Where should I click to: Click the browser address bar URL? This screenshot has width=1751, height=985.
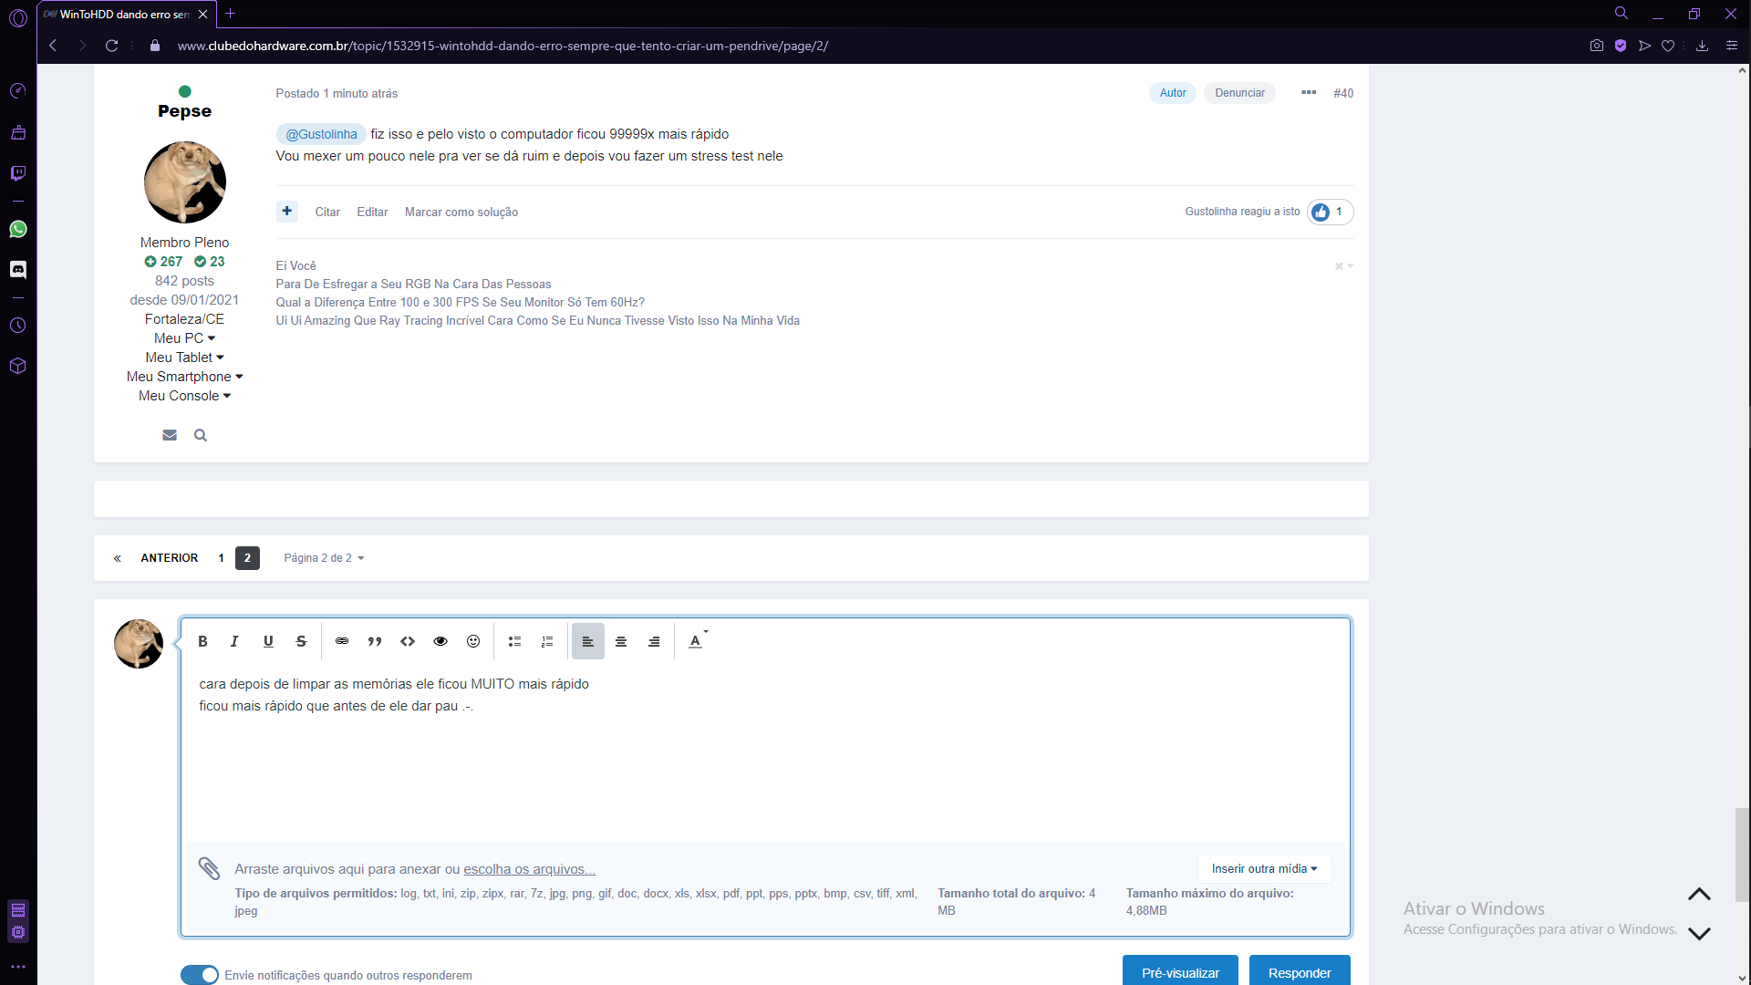[x=503, y=46]
